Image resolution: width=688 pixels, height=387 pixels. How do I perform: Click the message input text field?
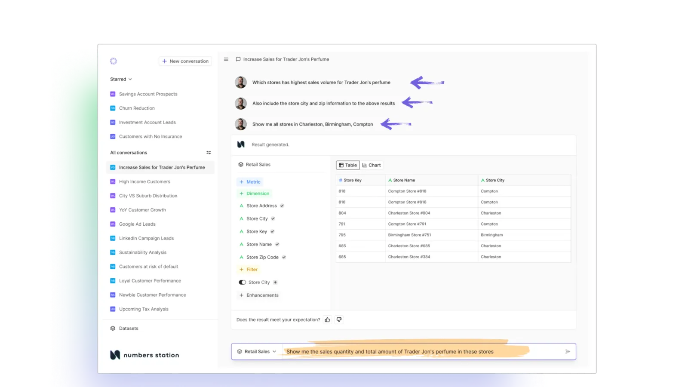tap(421, 351)
